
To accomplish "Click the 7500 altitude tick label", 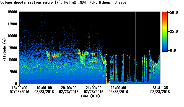I will click(x=13, y=48).
